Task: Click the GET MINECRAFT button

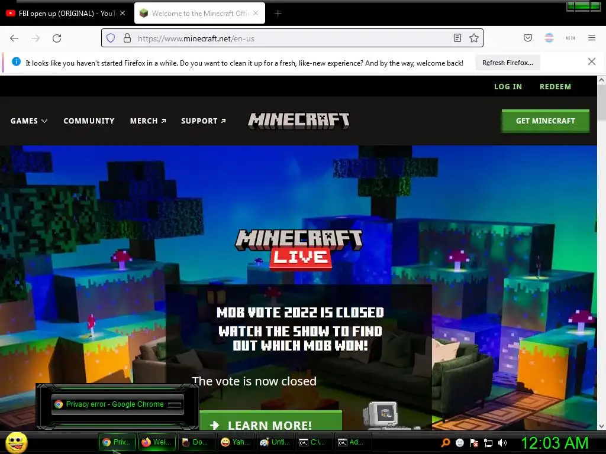Action: pos(545,121)
